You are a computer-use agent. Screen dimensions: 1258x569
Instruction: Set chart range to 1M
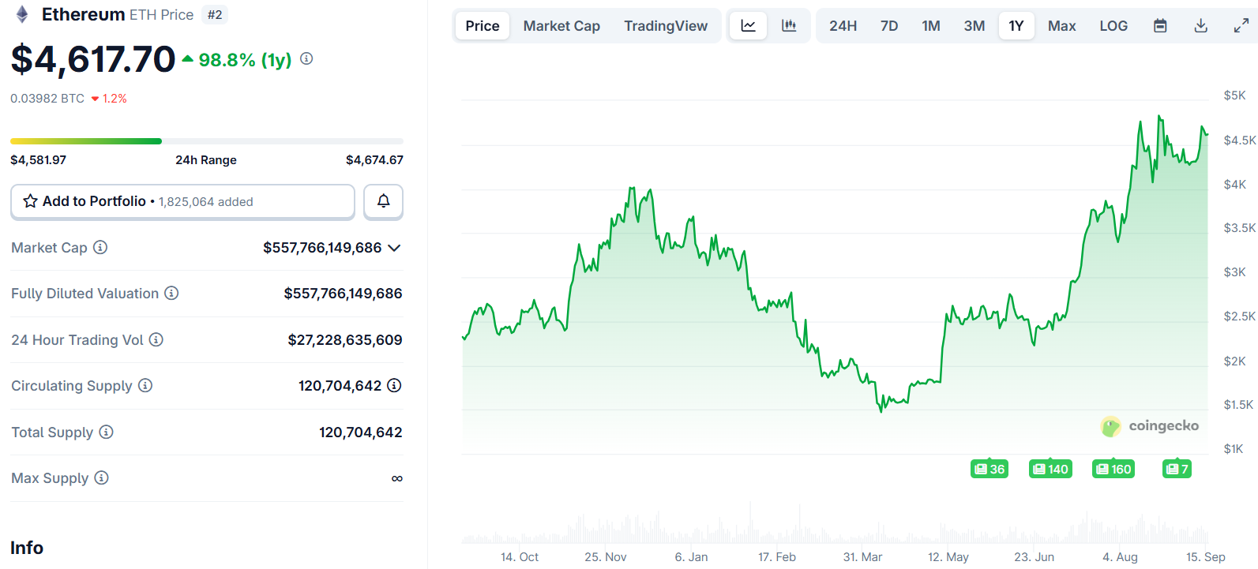click(x=931, y=26)
